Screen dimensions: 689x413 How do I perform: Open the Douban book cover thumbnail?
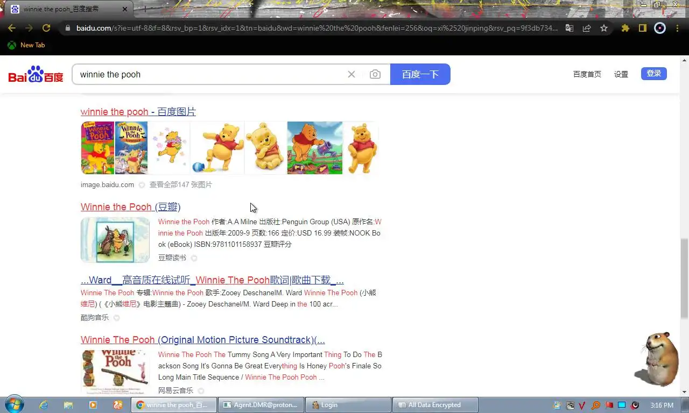point(115,240)
